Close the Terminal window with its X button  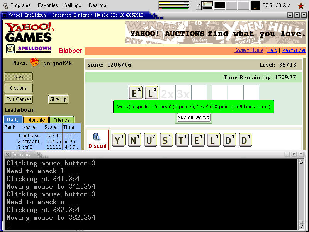tap(7, 154)
